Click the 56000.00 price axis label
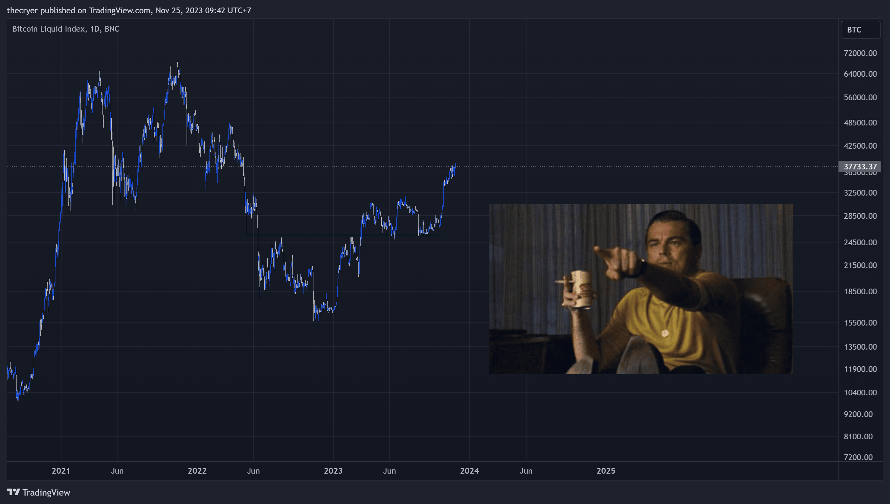 coord(860,97)
